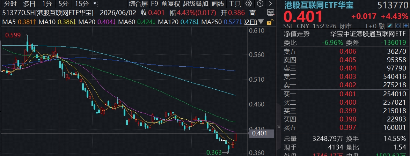This screenshot has height=156, width=410.
Task: Set a price alert bell icon
Action: pyautogui.click(x=398, y=26)
